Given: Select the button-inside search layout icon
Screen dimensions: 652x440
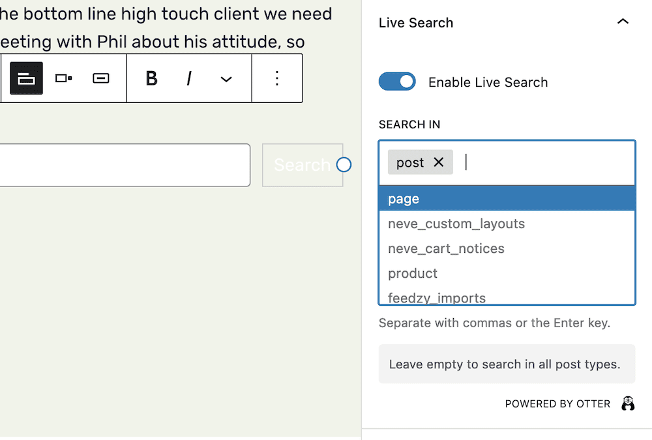Looking at the screenshot, I should 100,78.
